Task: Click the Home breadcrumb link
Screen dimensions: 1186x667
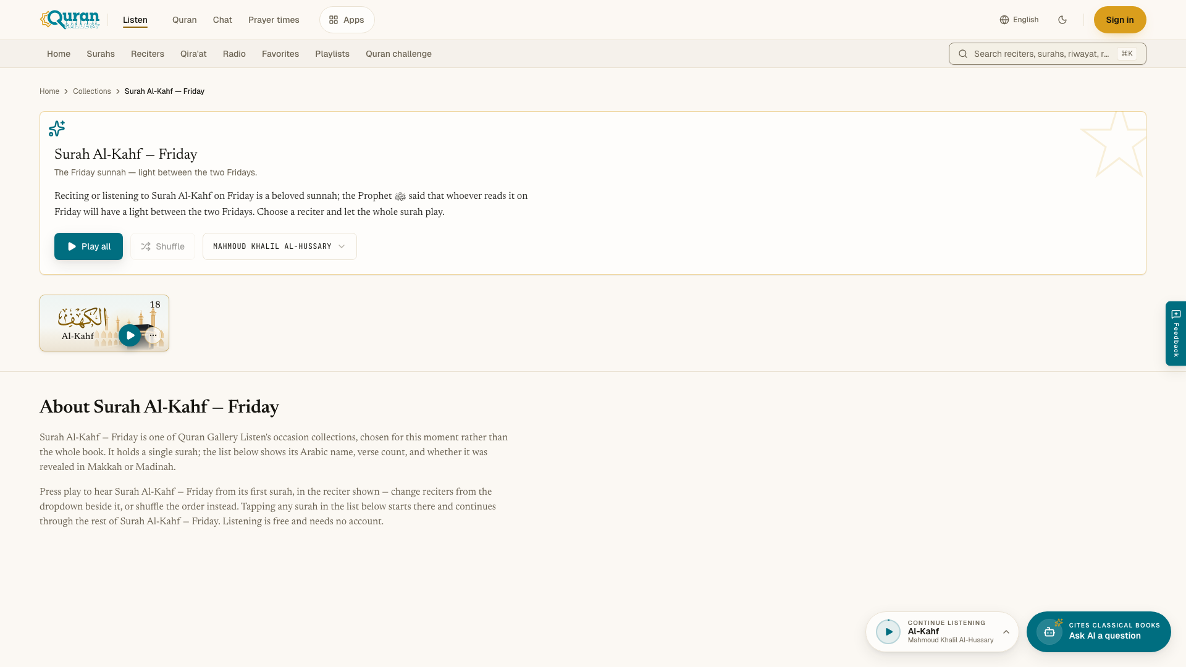Action: [49, 91]
